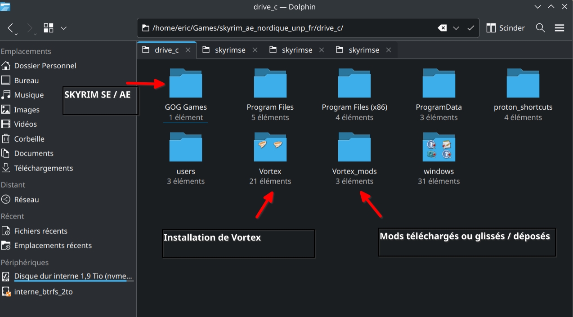The width and height of the screenshot is (573, 317).
Task: Open Fichiers récents in sidebar
Action: [x=67, y=231]
